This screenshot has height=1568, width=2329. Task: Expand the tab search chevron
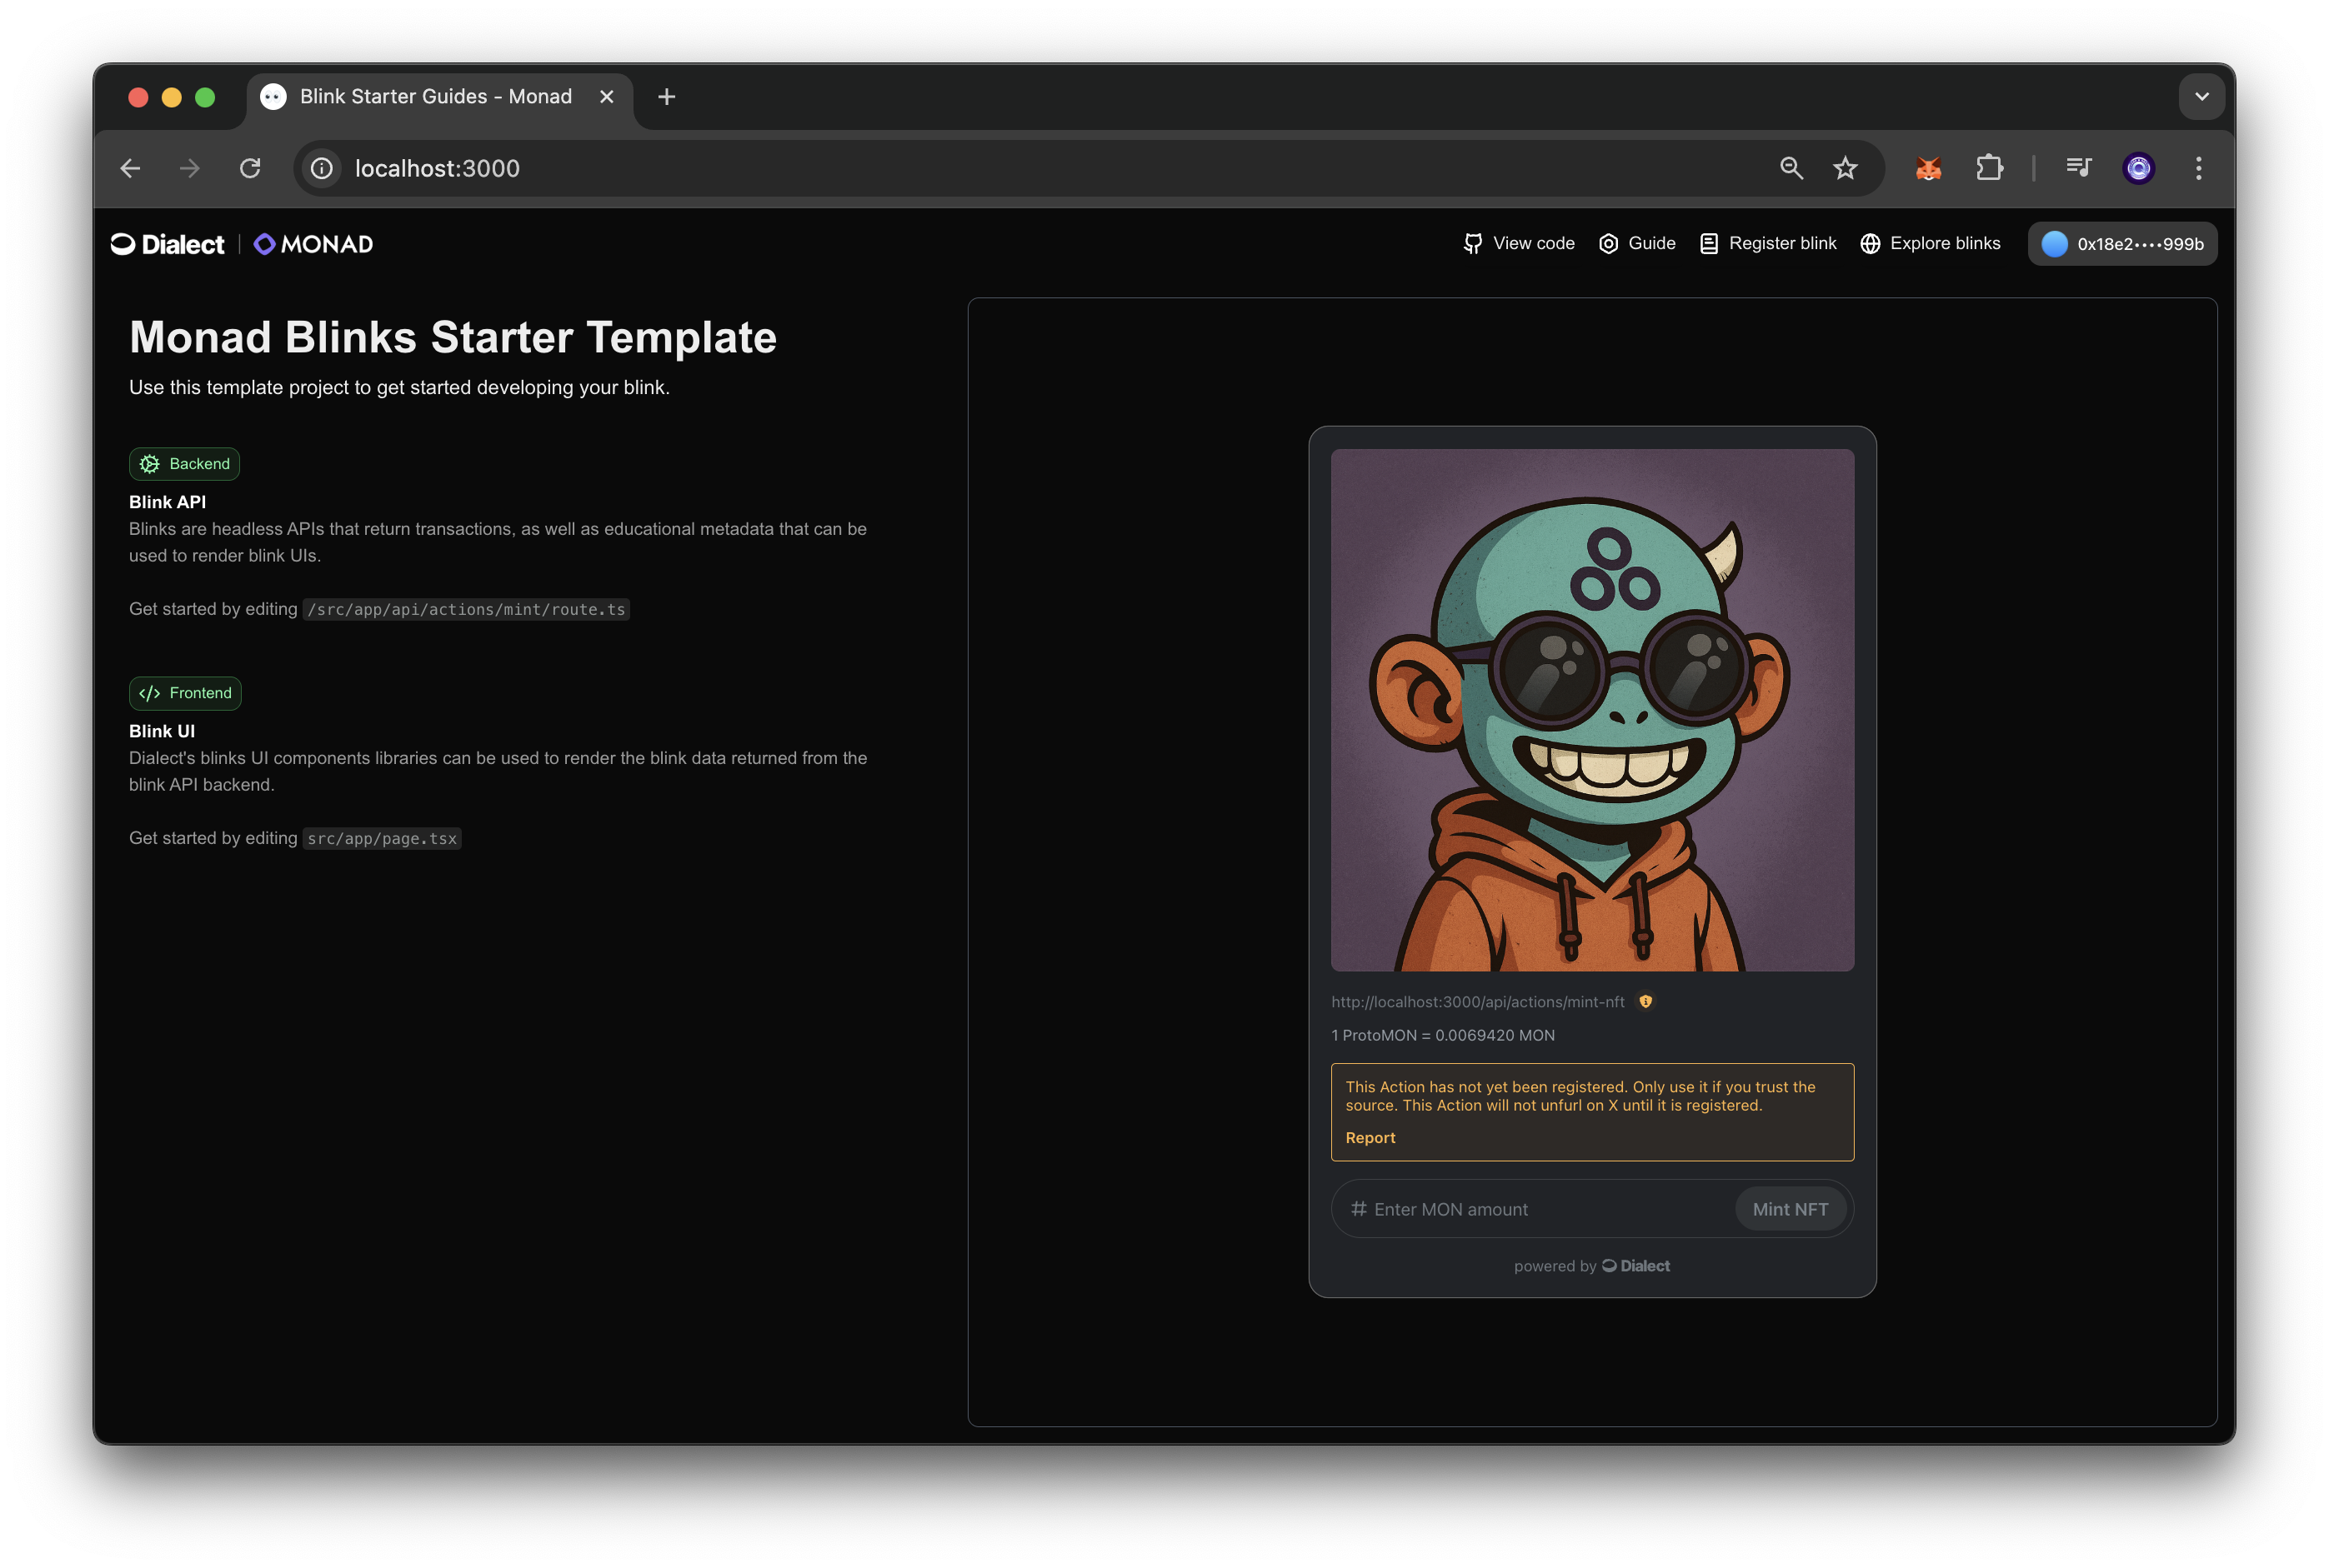click(2201, 97)
